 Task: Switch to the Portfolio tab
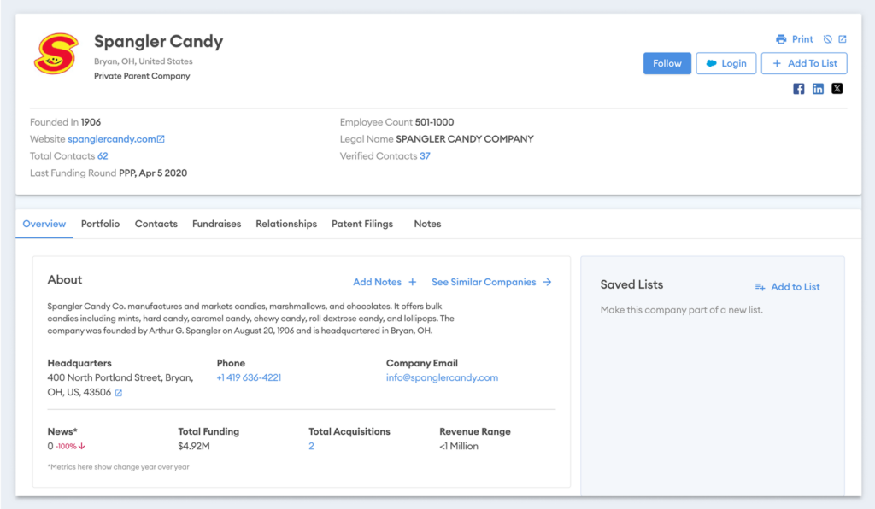[101, 224]
